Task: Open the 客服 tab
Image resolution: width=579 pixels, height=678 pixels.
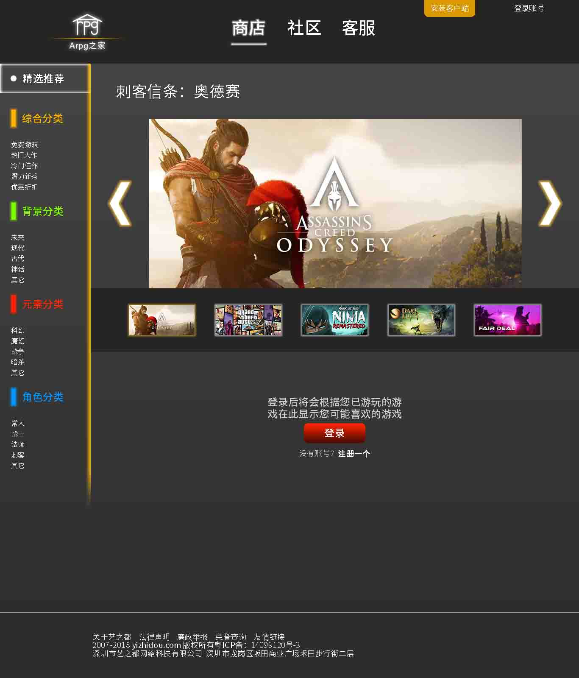Action: coord(359,28)
